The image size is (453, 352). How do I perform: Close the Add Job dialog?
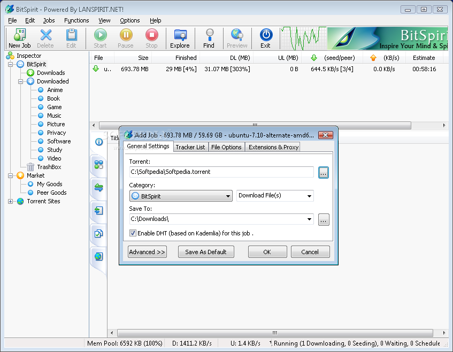click(x=325, y=135)
